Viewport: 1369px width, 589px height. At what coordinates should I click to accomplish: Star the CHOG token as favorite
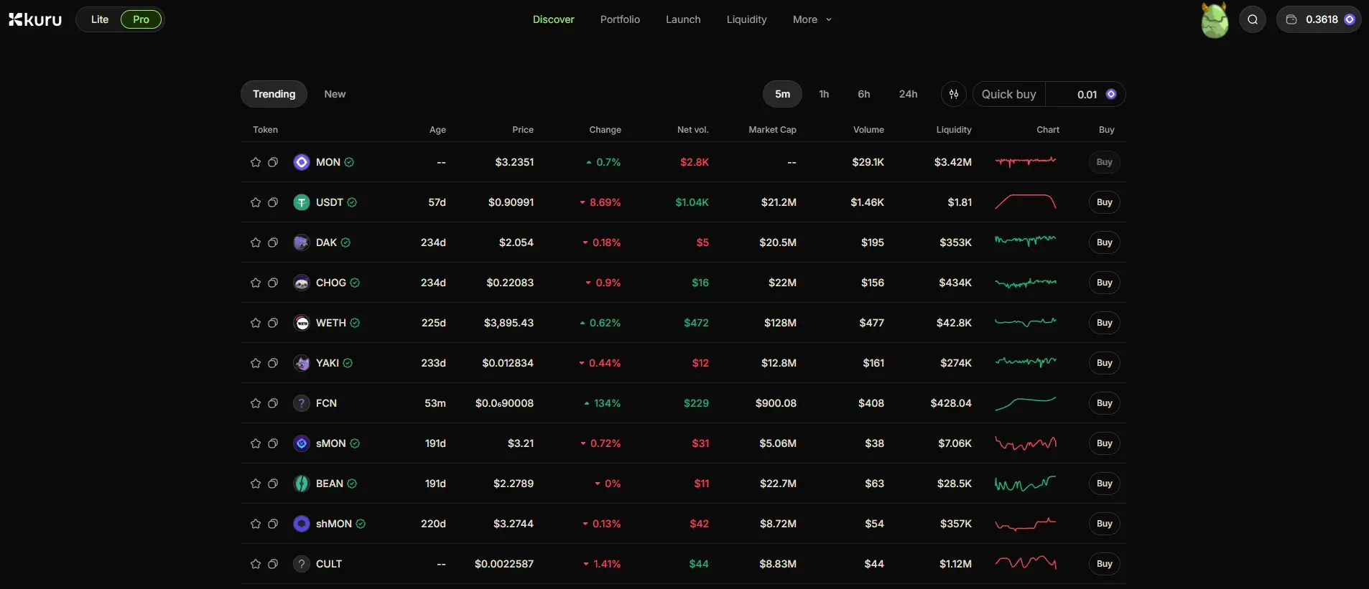pyautogui.click(x=255, y=283)
